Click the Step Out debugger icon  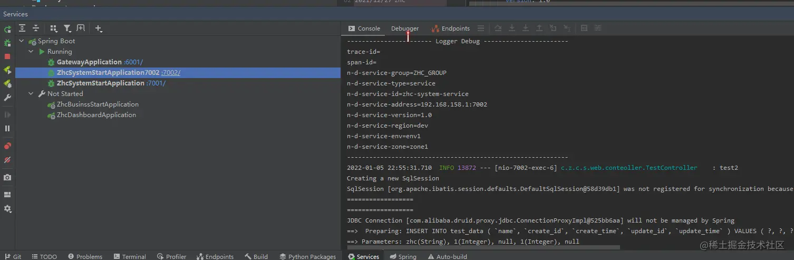pos(539,28)
